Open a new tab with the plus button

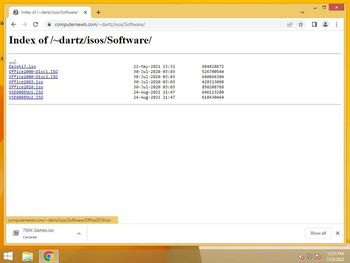98,12
